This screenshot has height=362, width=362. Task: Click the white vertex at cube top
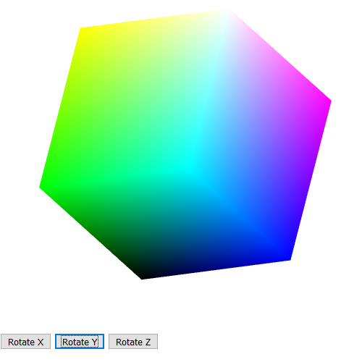[x=227, y=13]
